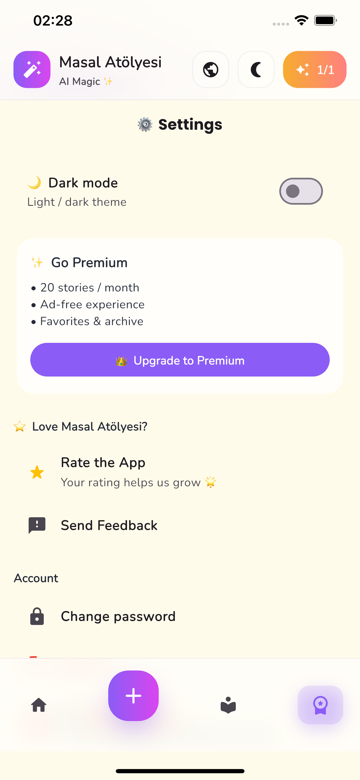Tap the Send Feedback chat bubble icon
360x780 pixels.
36,525
